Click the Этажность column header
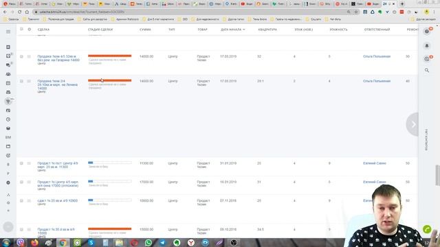Image resolution: width=440 pixels, height=247 pixels. [x=338, y=30]
